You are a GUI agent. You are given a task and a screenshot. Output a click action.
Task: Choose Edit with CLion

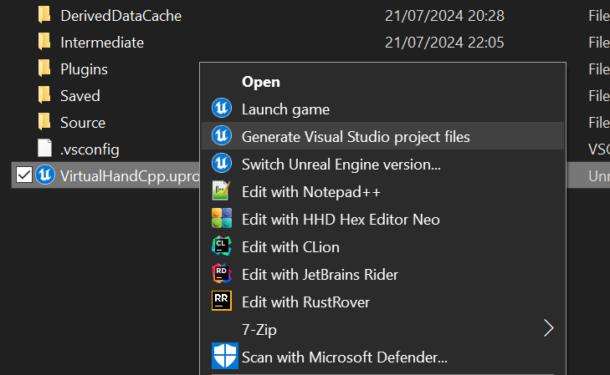pyautogui.click(x=382, y=246)
